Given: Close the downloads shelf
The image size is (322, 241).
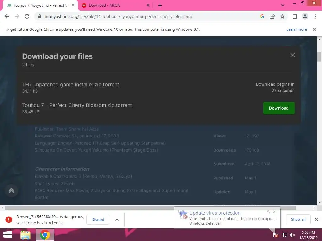Looking at the screenshot, I should 316,219.
